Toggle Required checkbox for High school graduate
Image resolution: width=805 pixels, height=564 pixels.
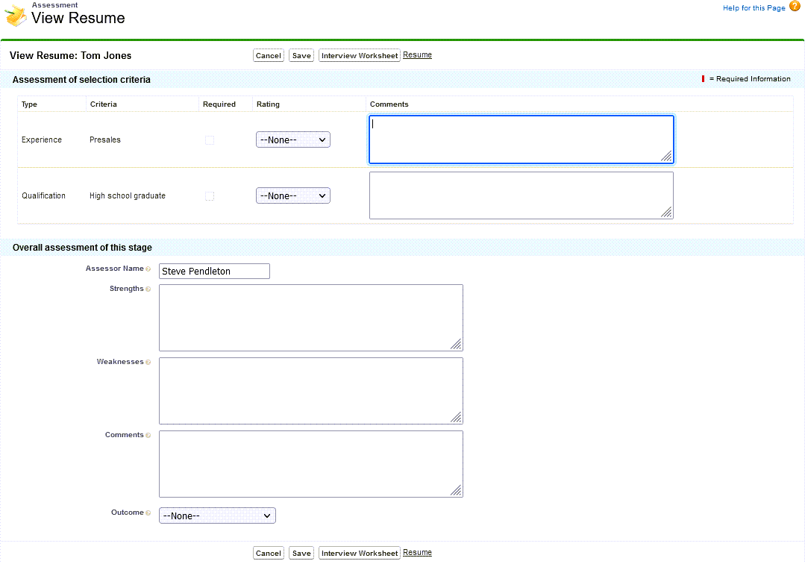click(x=210, y=196)
